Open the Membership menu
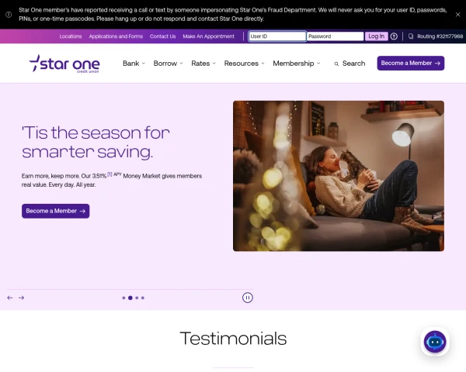The image size is (466, 372). point(297,64)
